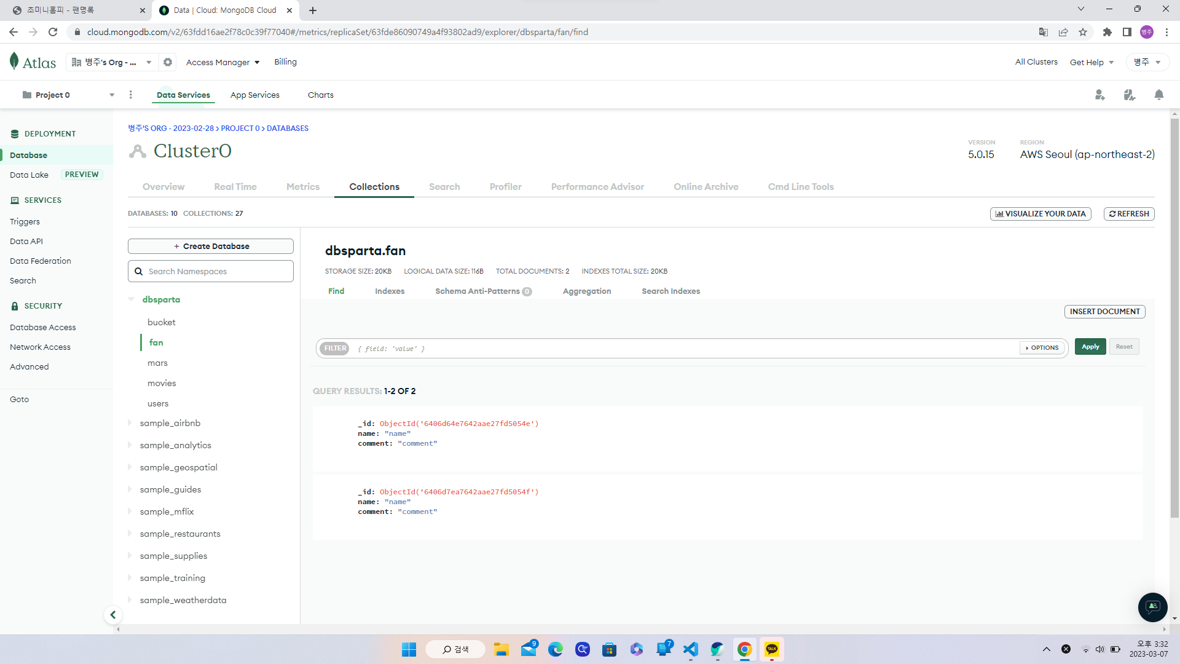The width and height of the screenshot is (1180, 664).
Task: Open Triggers in sidebar
Action: click(25, 221)
